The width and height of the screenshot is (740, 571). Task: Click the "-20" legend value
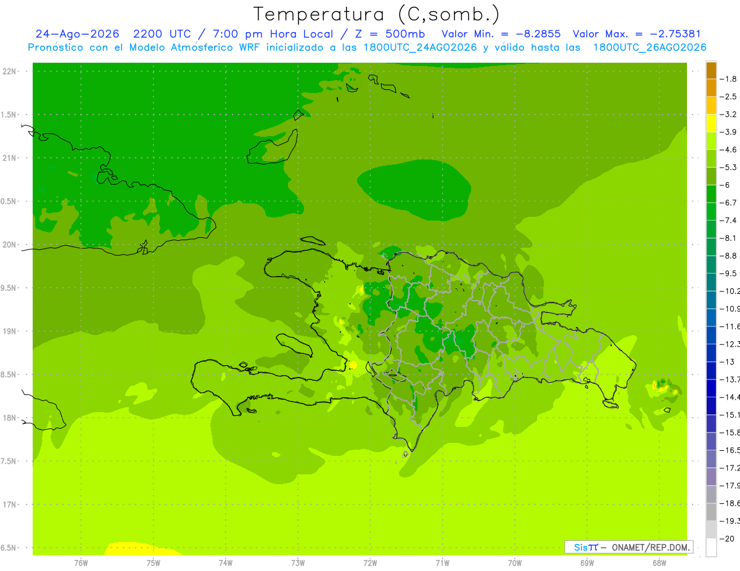tap(726, 538)
